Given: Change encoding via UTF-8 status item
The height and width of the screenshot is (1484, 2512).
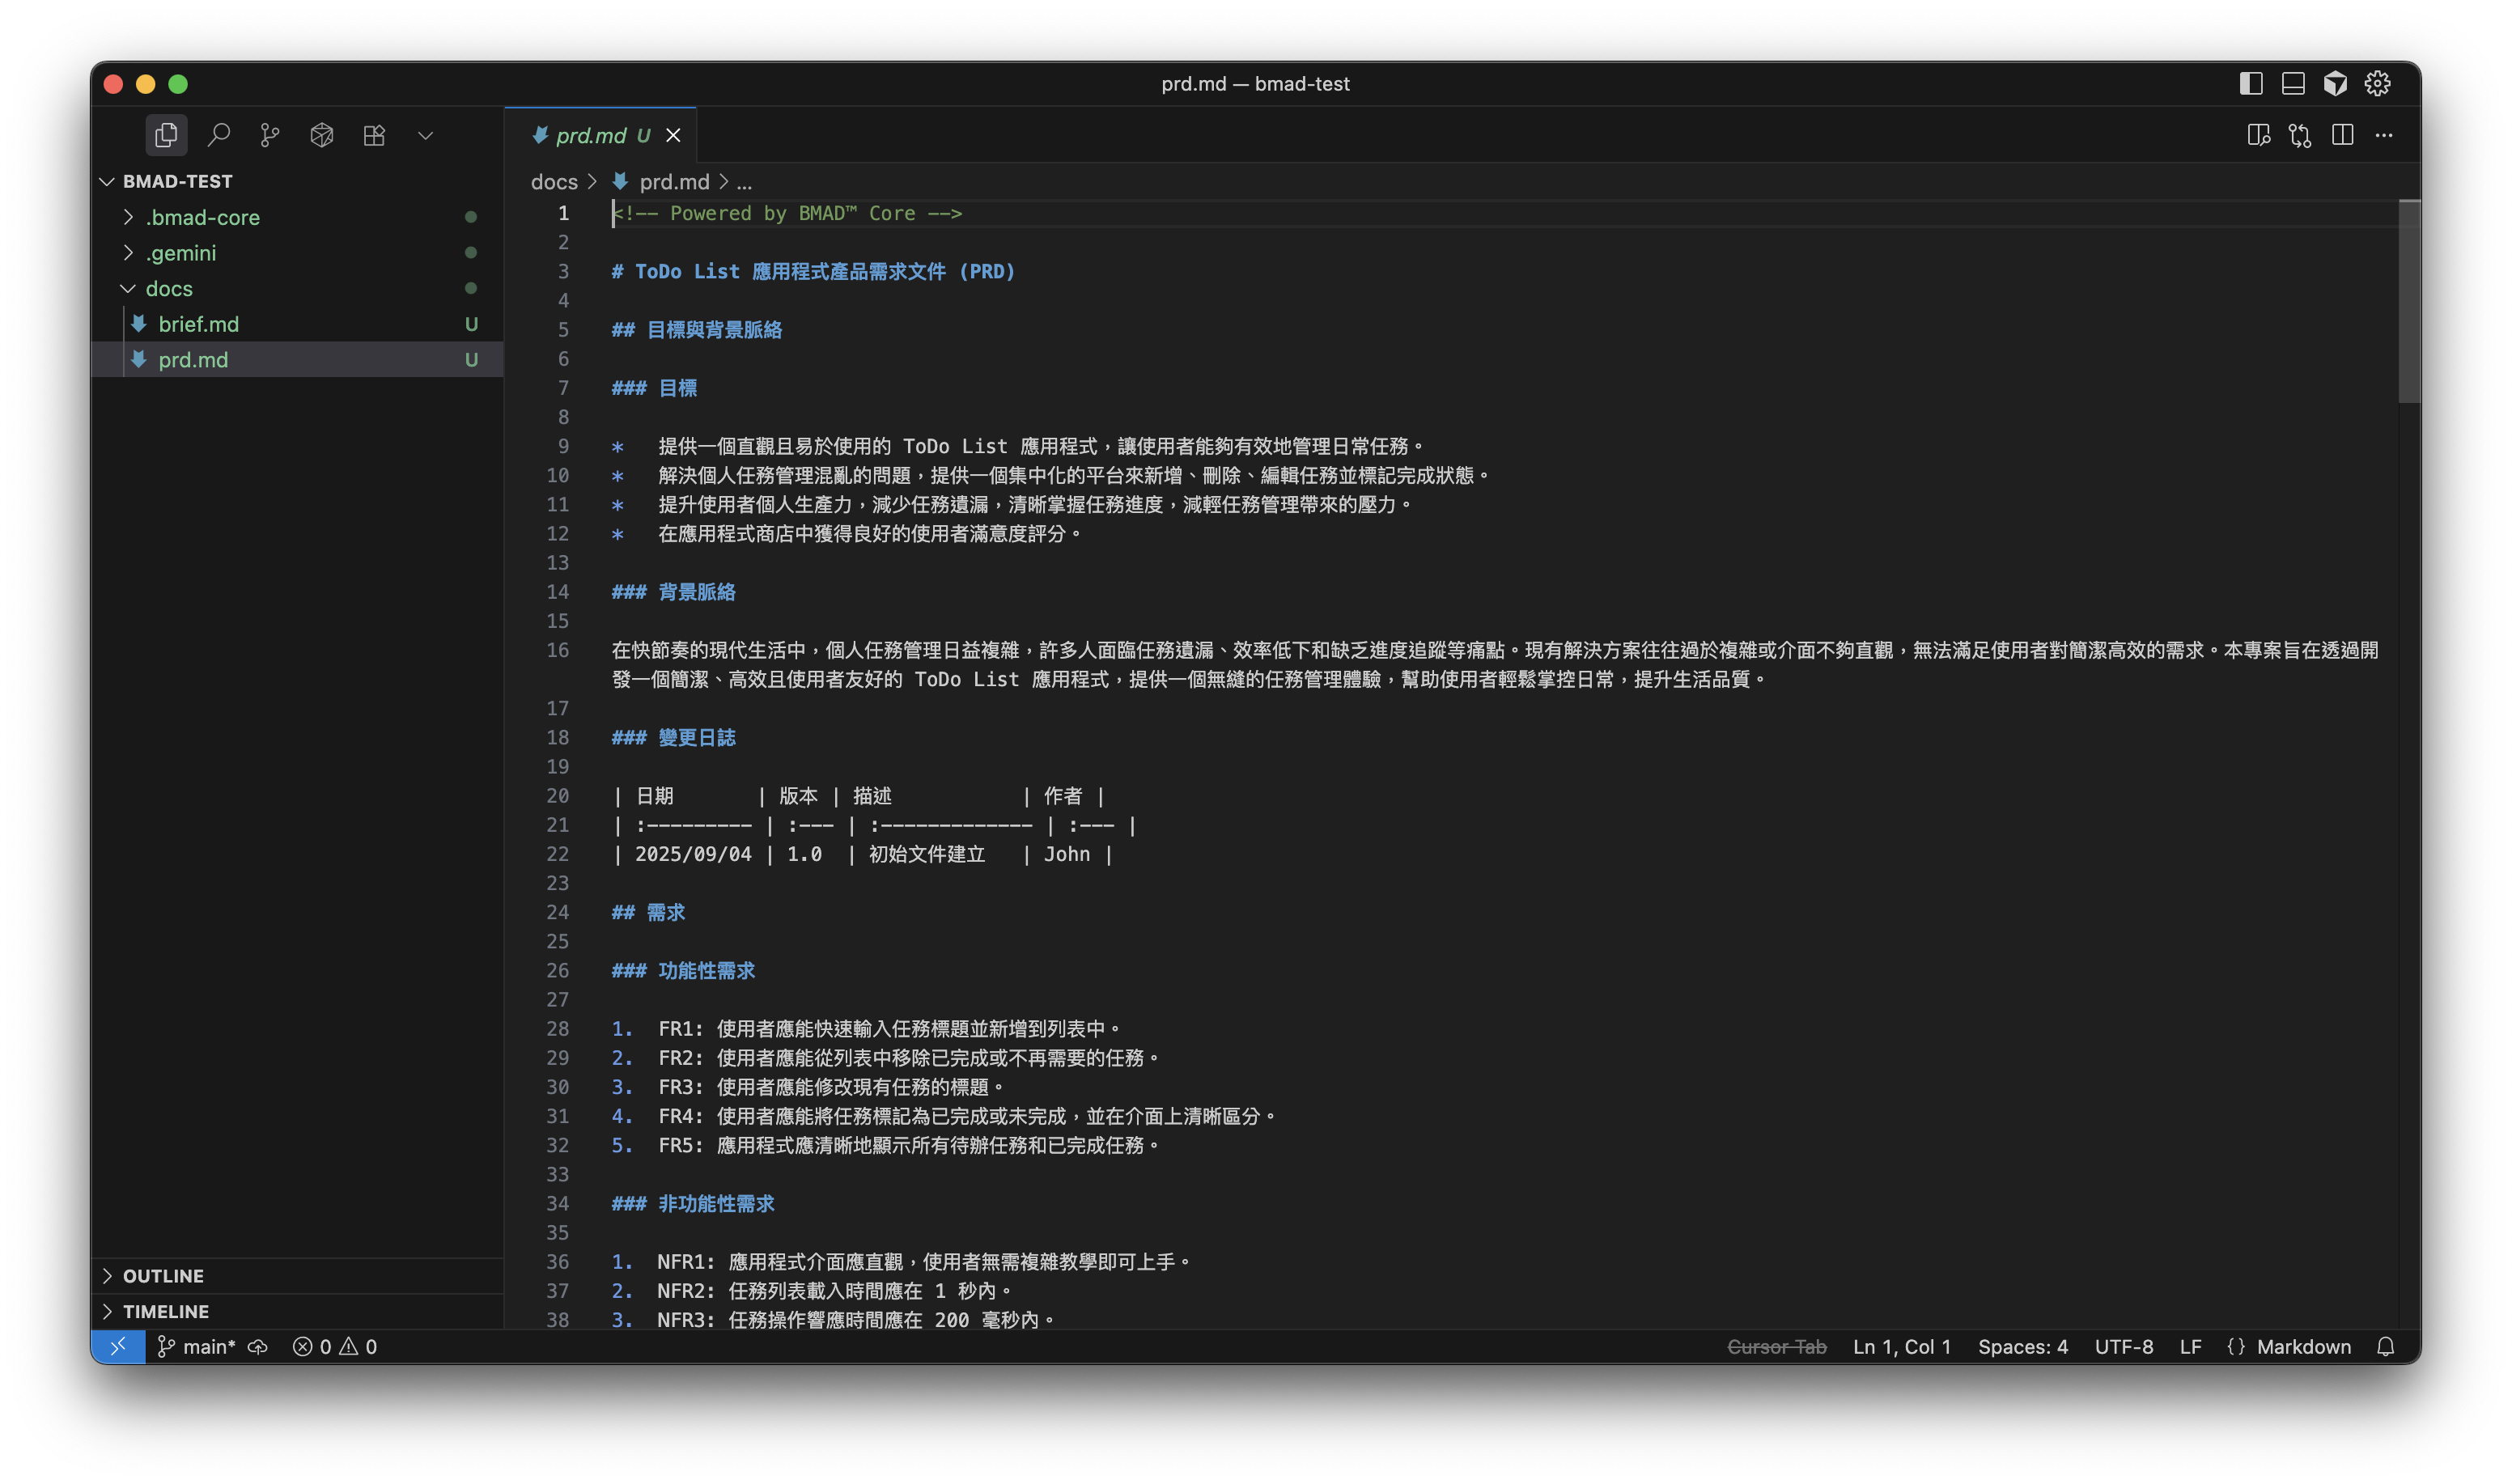Looking at the screenshot, I should (2124, 1347).
